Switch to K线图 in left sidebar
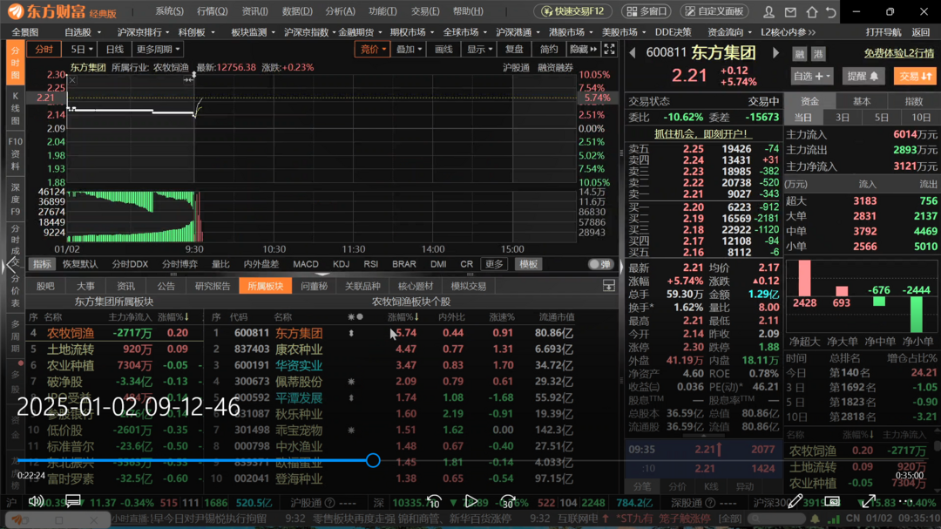The width and height of the screenshot is (941, 529). pos(15,108)
